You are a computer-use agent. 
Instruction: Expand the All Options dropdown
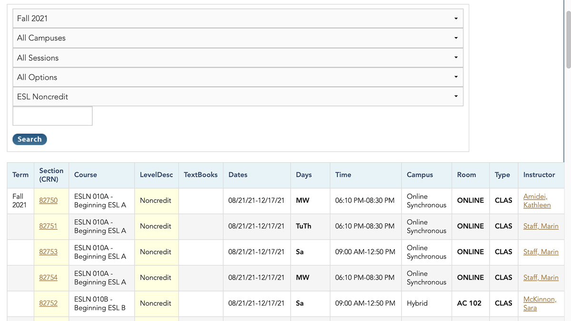(x=238, y=77)
